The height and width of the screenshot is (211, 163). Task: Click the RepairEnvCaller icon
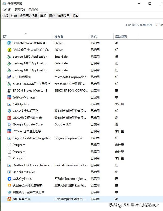[9, 172]
